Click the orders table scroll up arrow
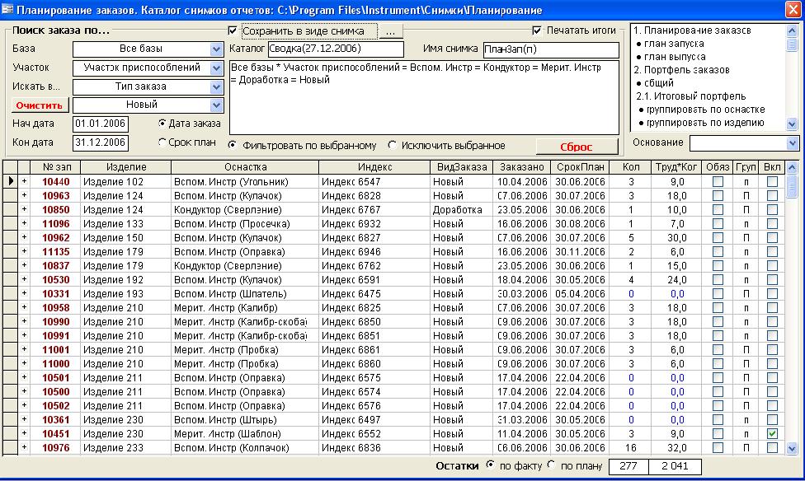 792,167
